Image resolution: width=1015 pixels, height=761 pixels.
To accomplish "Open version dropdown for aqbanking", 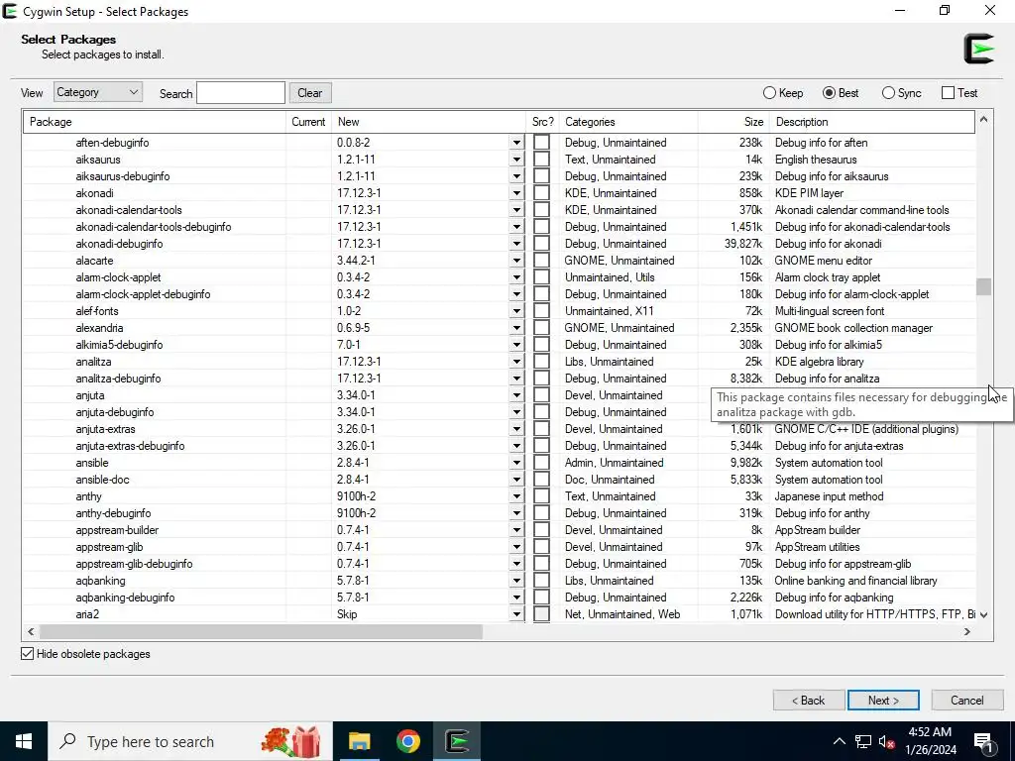I will [x=516, y=581].
